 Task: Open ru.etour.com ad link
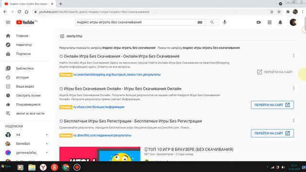coord(99,107)
